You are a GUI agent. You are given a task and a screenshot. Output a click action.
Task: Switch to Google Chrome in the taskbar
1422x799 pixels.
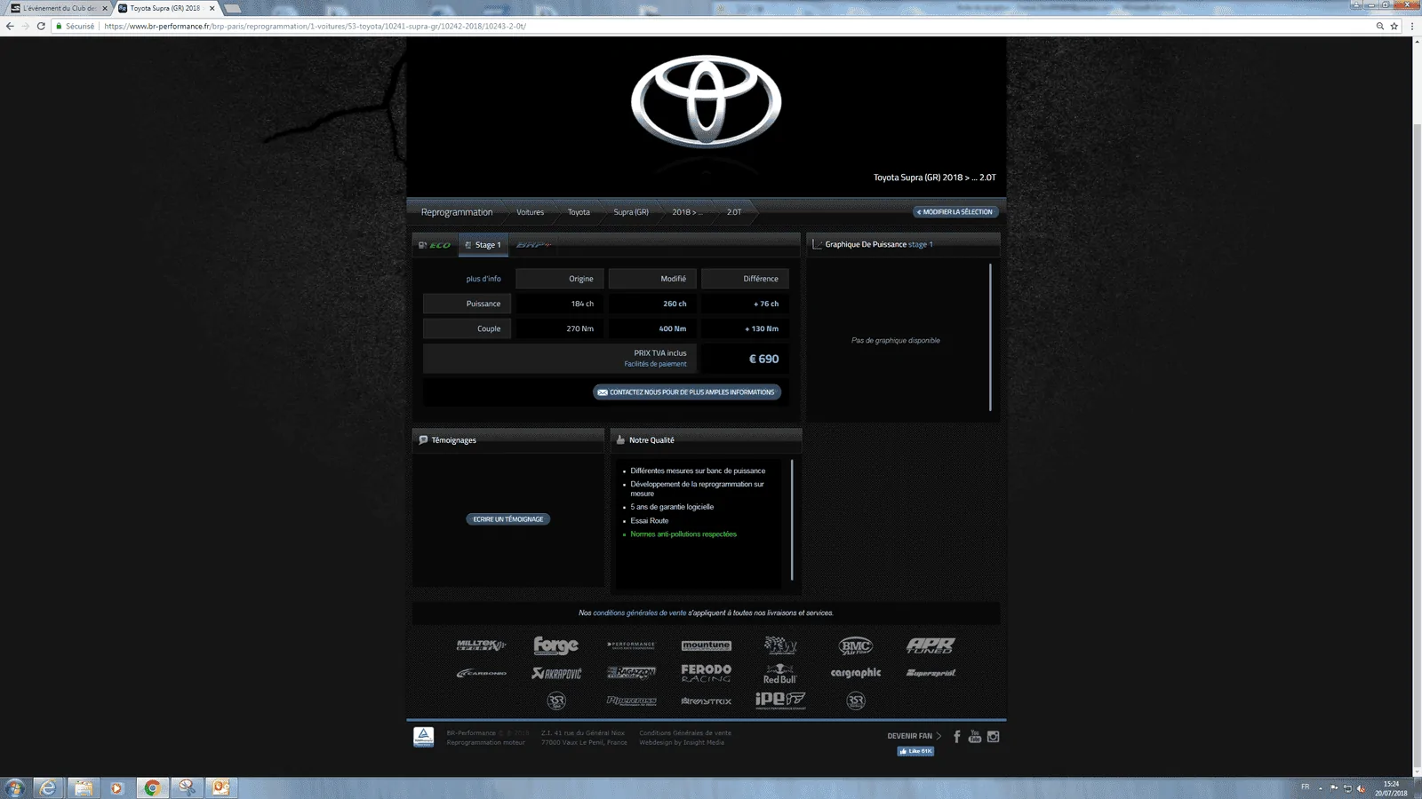pyautogui.click(x=152, y=787)
